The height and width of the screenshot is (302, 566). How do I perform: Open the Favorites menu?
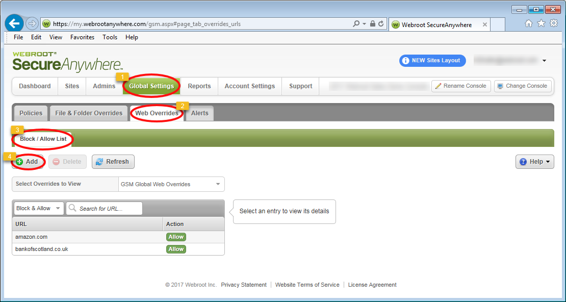coord(82,37)
